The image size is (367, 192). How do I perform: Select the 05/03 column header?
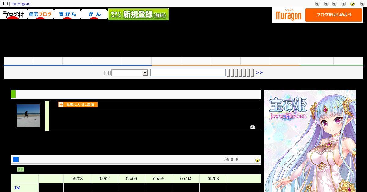213,179
